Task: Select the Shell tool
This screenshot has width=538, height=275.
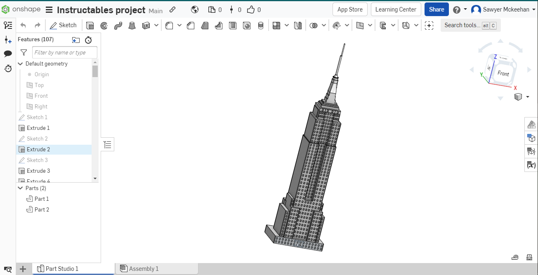Action: tap(233, 26)
